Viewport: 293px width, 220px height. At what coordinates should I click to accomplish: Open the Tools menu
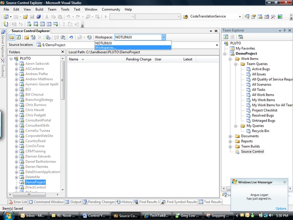[65, 9]
